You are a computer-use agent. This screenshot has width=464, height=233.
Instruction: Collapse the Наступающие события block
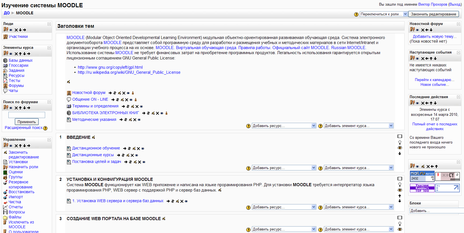pyautogui.click(x=458, y=53)
